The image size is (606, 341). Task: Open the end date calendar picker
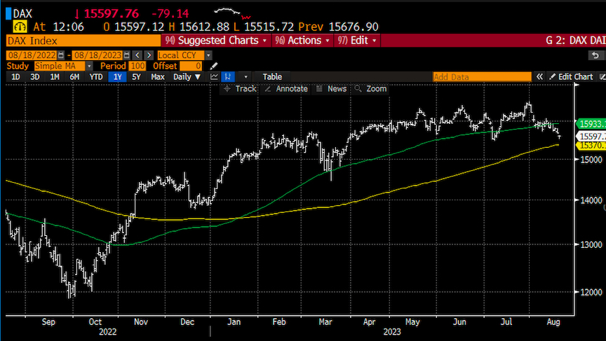(127, 55)
